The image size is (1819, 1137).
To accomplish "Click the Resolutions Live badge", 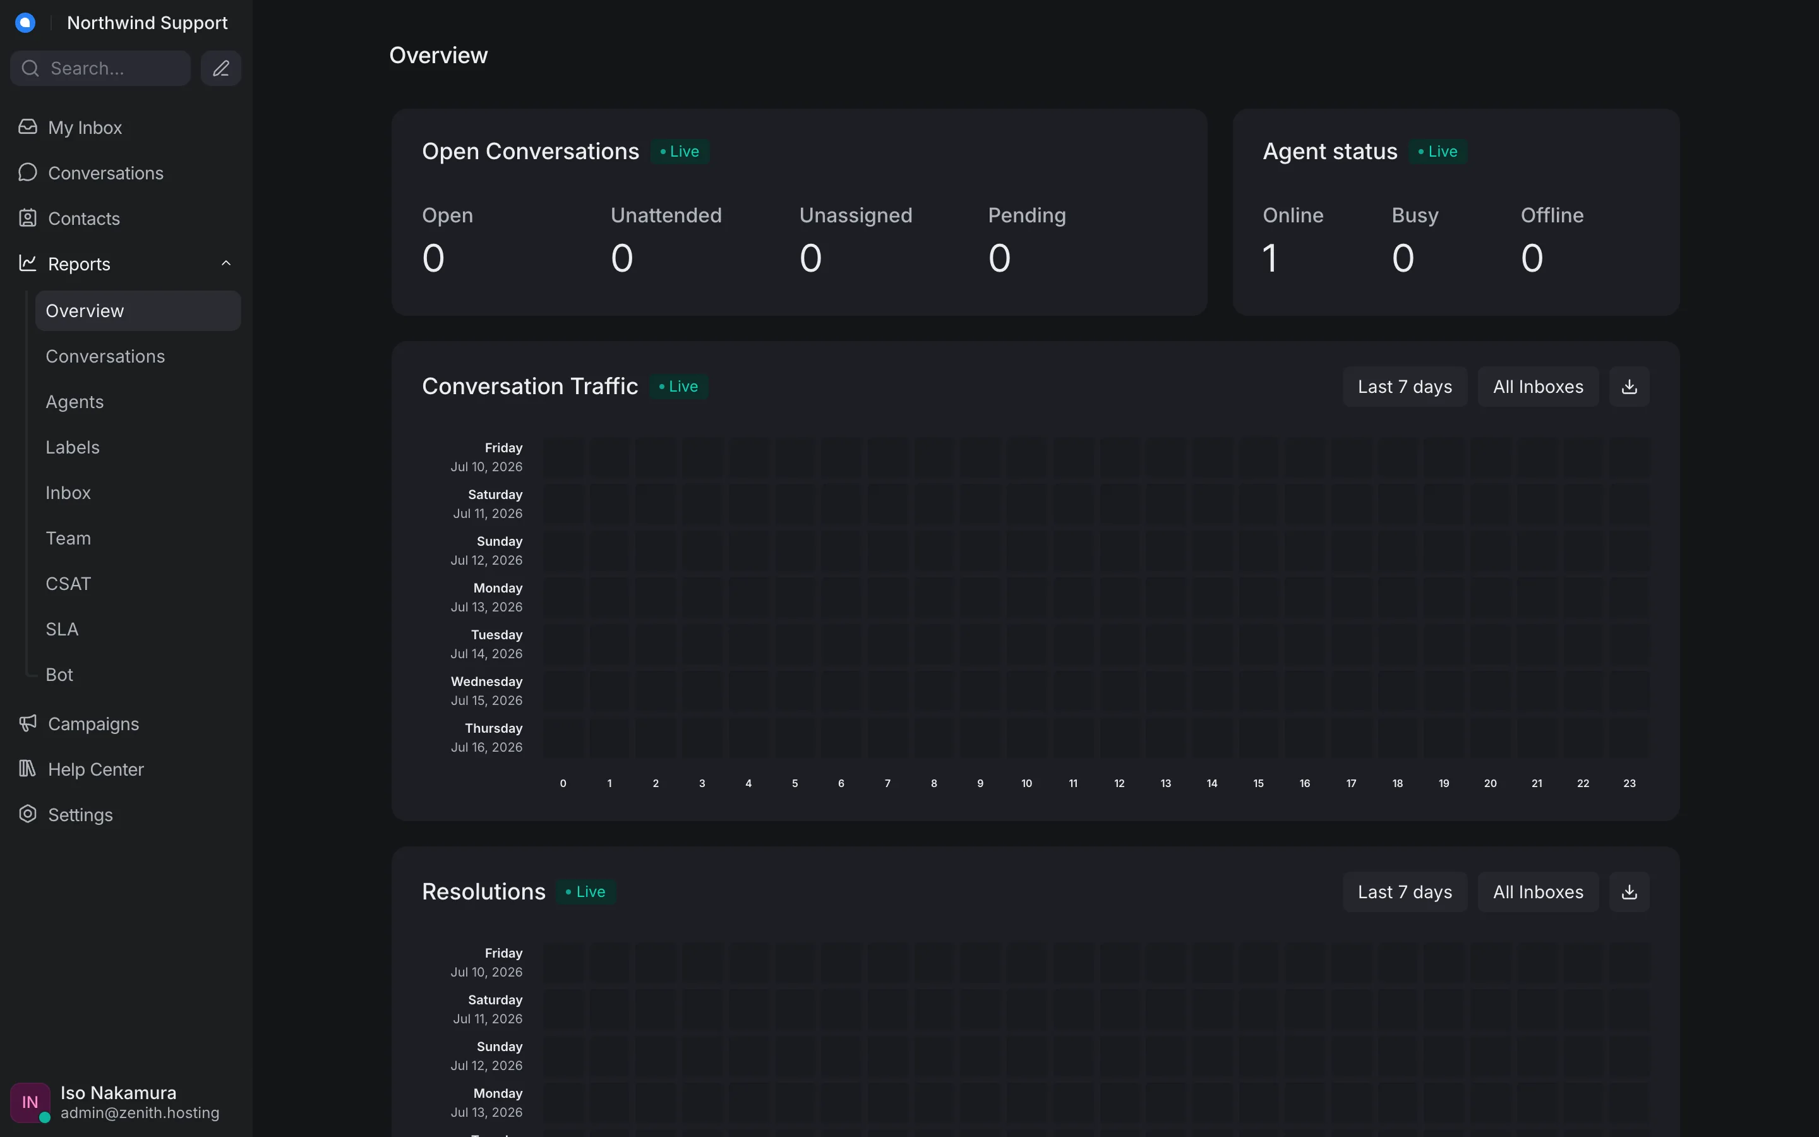I will [586, 892].
